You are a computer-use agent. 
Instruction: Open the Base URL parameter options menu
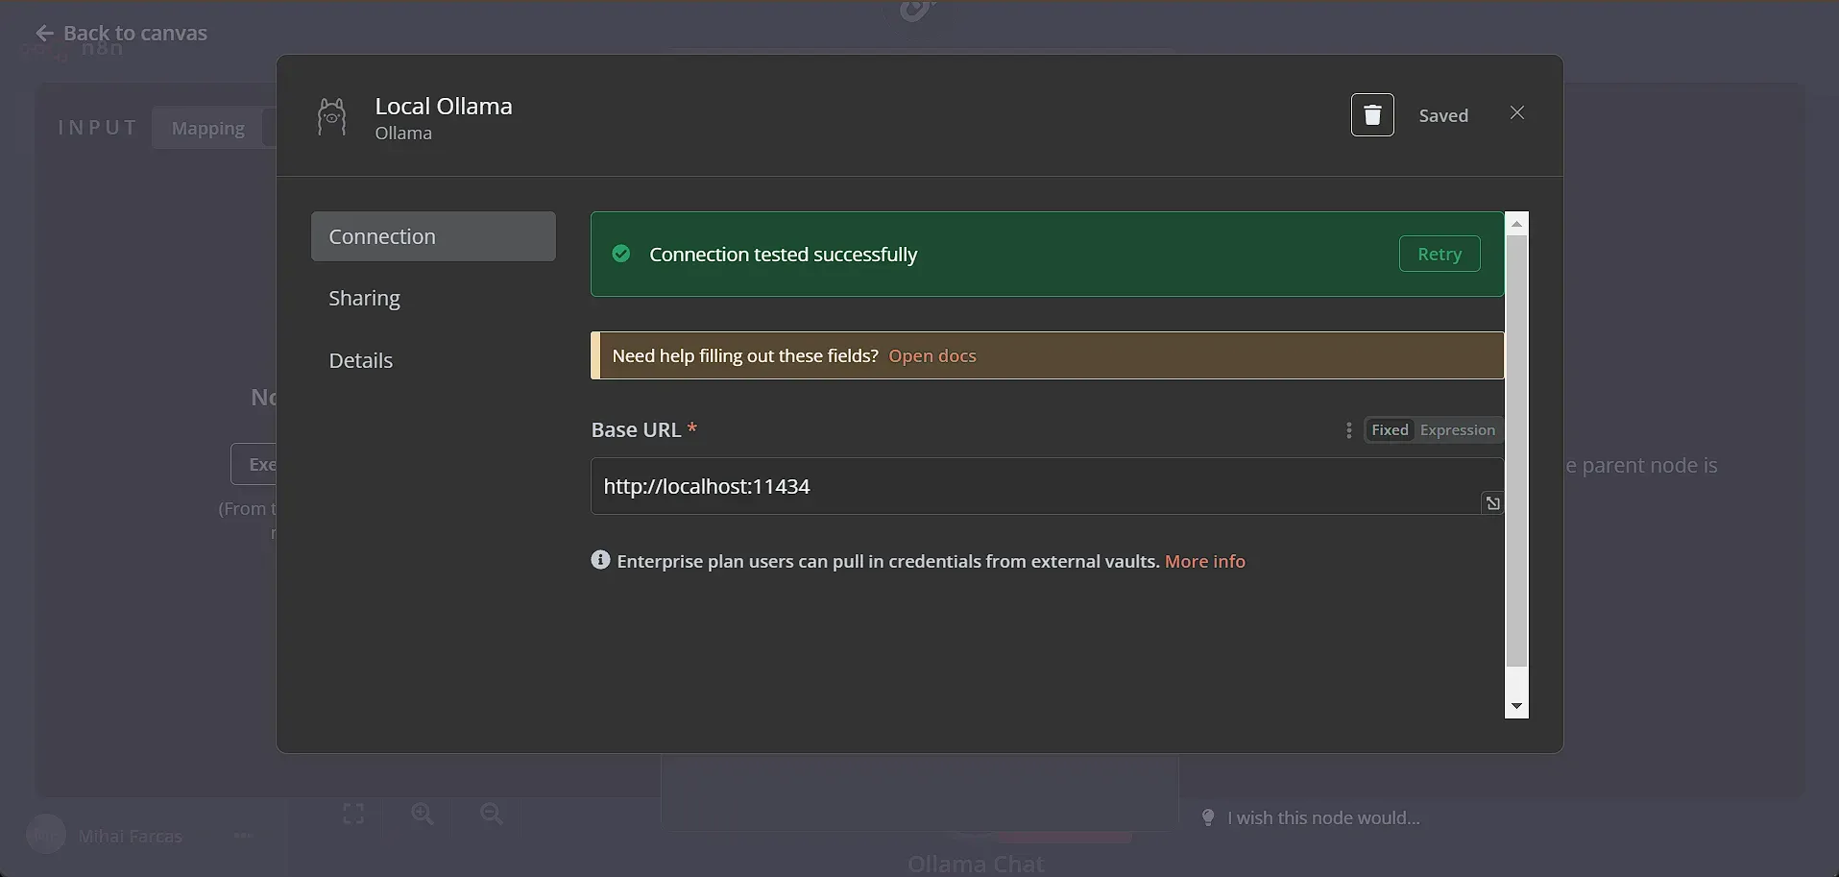pos(1348,430)
